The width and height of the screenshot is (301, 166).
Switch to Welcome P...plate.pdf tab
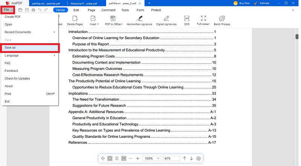pos(84,3)
